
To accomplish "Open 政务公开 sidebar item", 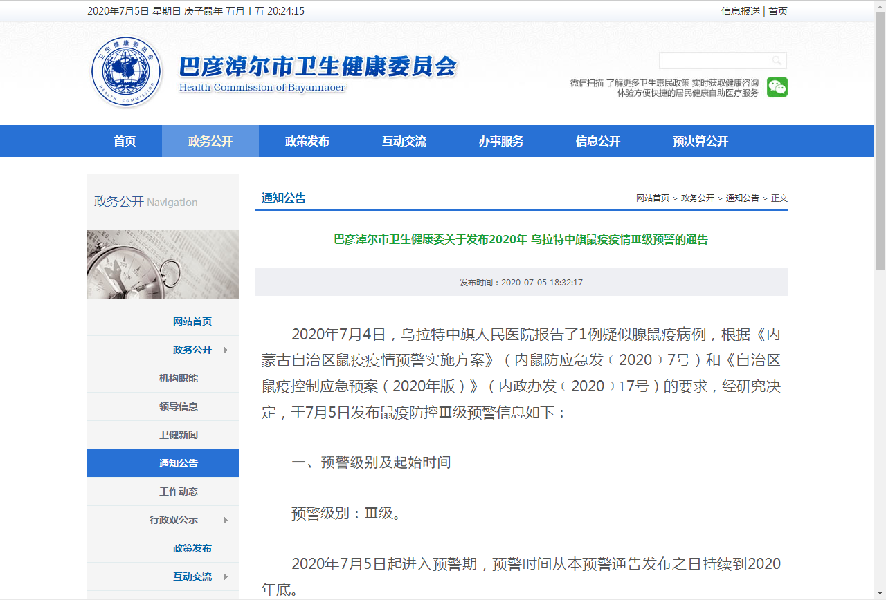I will point(192,350).
